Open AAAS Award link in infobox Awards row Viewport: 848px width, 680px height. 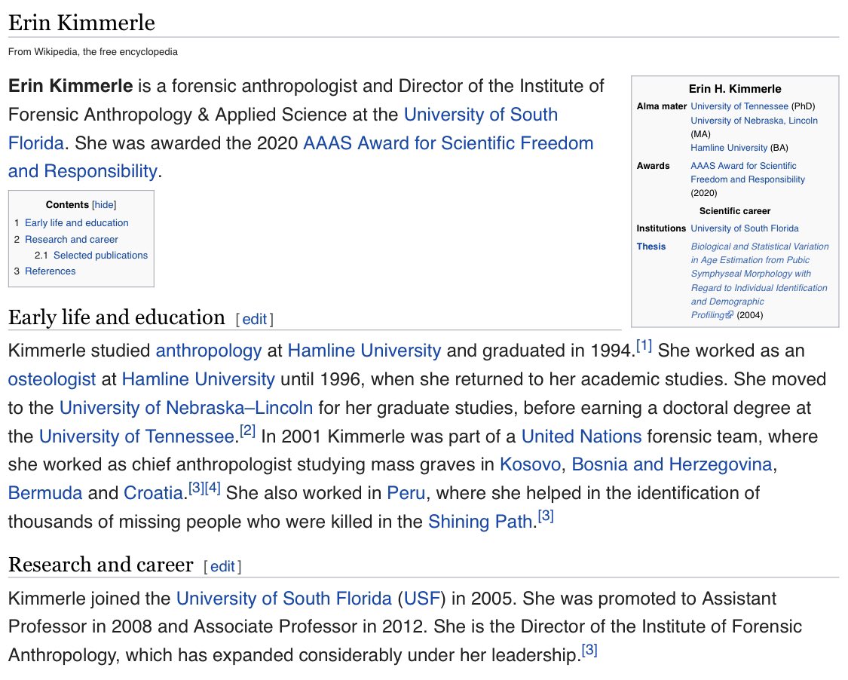pos(748,173)
